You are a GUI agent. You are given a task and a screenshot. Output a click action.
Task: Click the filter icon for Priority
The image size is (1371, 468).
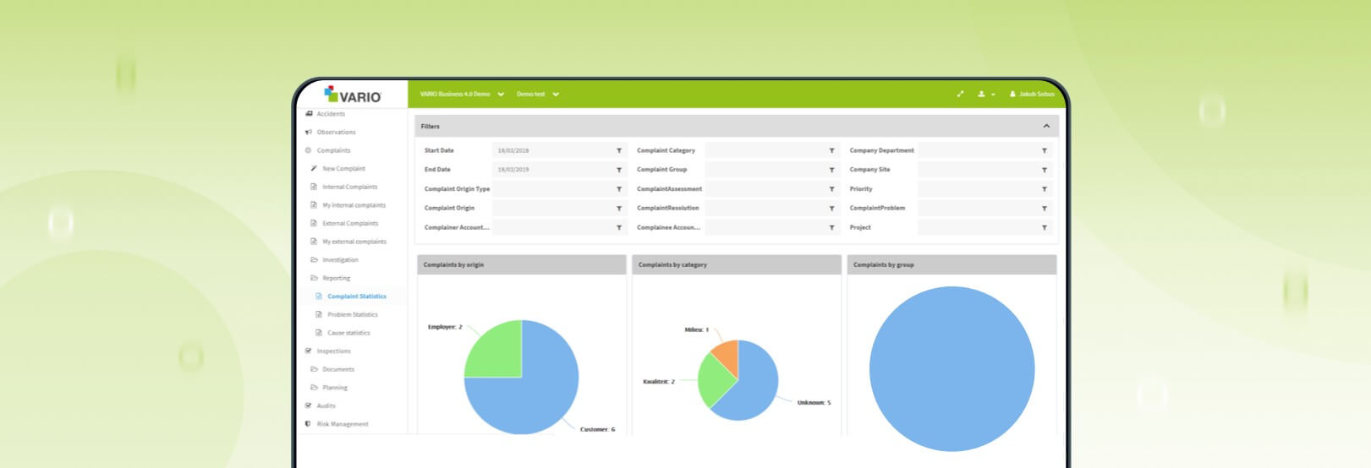[1045, 189]
